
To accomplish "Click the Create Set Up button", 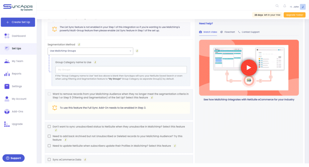I will pos(18,22).
